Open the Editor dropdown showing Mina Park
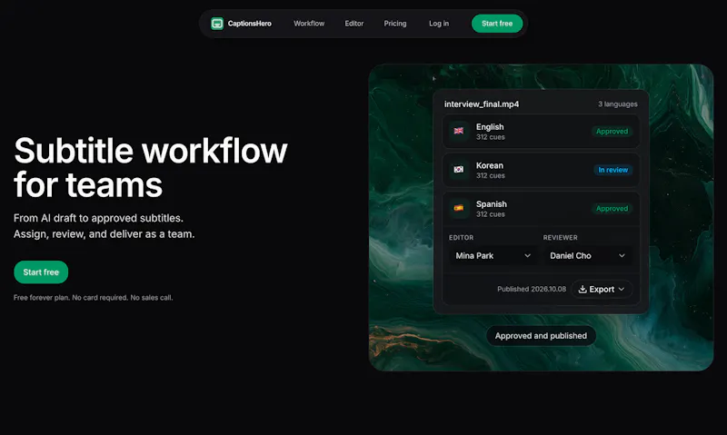 click(x=493, y=256)
